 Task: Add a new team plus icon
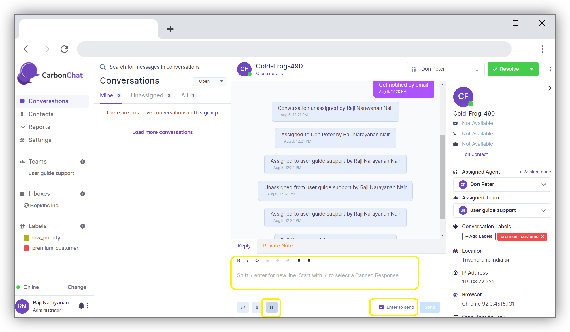coord(83,162)
